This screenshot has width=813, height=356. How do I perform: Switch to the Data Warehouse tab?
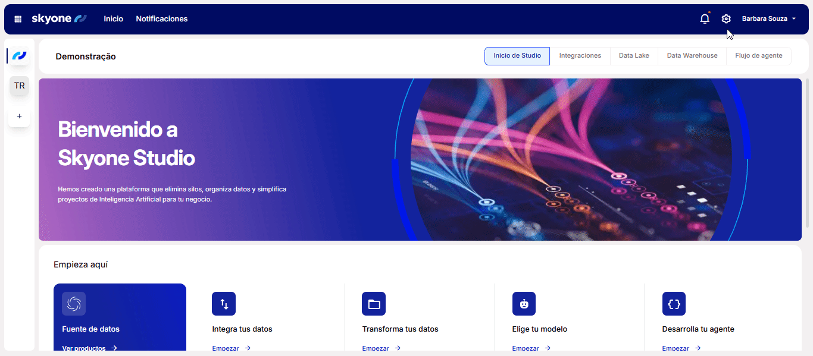pyautogui.click(x=692, y=56)
